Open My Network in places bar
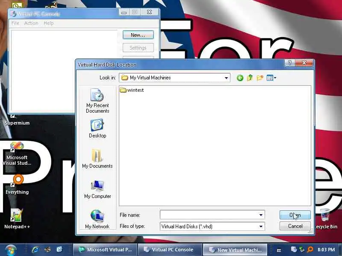 click(97, 219)
